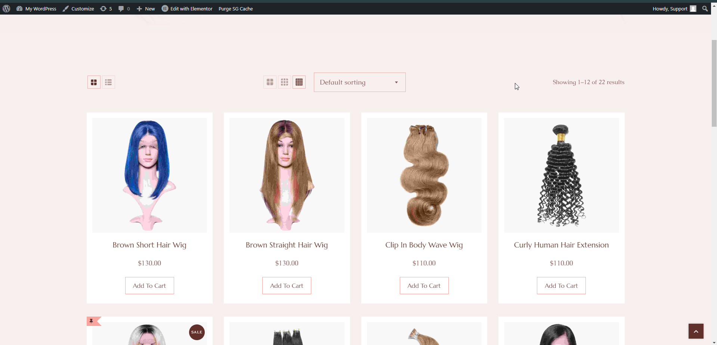Open the Brown Straight Hair Wig title link

[287, 245]
